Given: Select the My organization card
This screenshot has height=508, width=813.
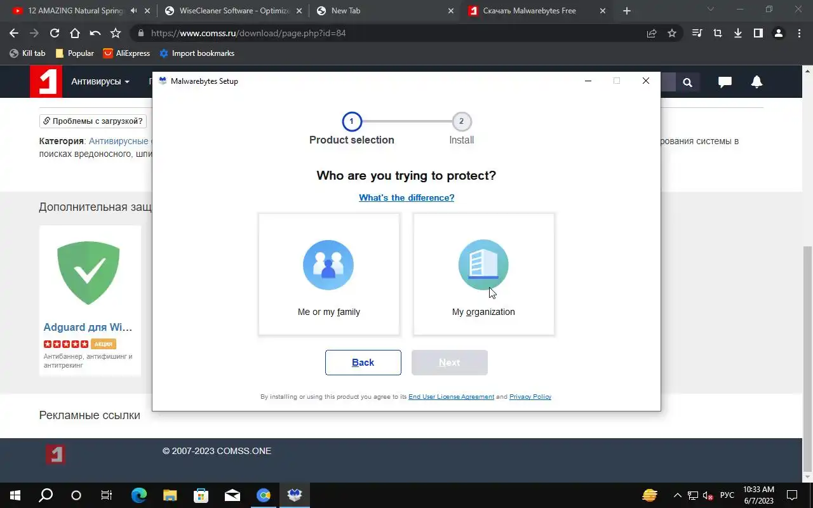Looking at the screenshot, I should click(x=484, y=274).
